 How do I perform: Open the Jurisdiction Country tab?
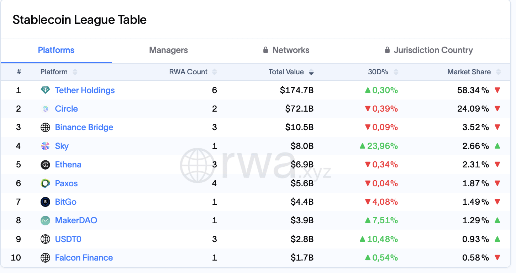(x=433, y=50)
